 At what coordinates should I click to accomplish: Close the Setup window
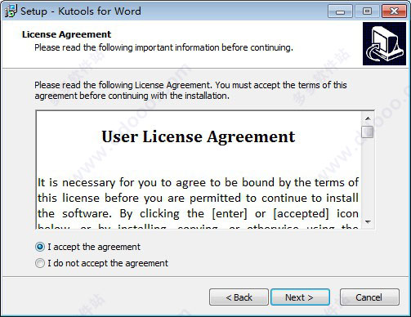tap(394, 11)
